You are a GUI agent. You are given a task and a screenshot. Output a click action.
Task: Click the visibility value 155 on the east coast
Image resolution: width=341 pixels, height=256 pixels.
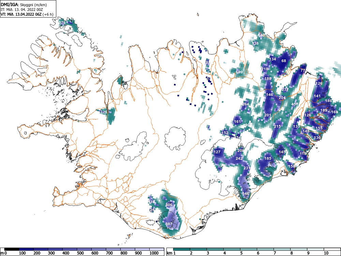point(319,128)
